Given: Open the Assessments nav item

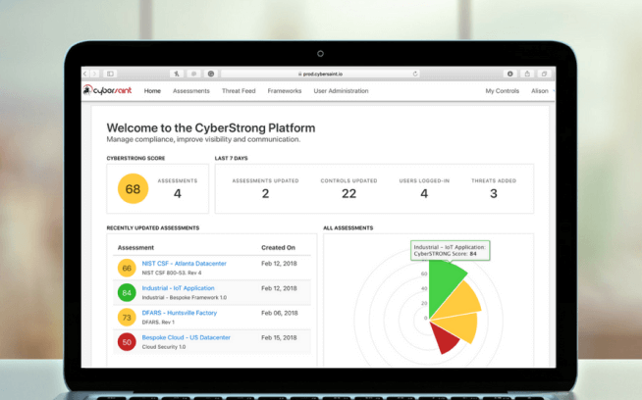Looking at the screenshot, I should 191,91.
